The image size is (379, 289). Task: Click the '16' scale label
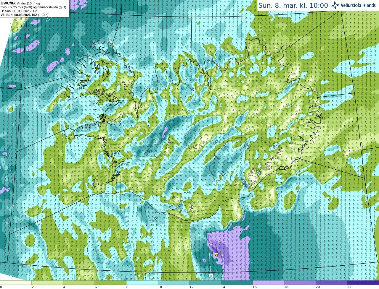(255, 287)
